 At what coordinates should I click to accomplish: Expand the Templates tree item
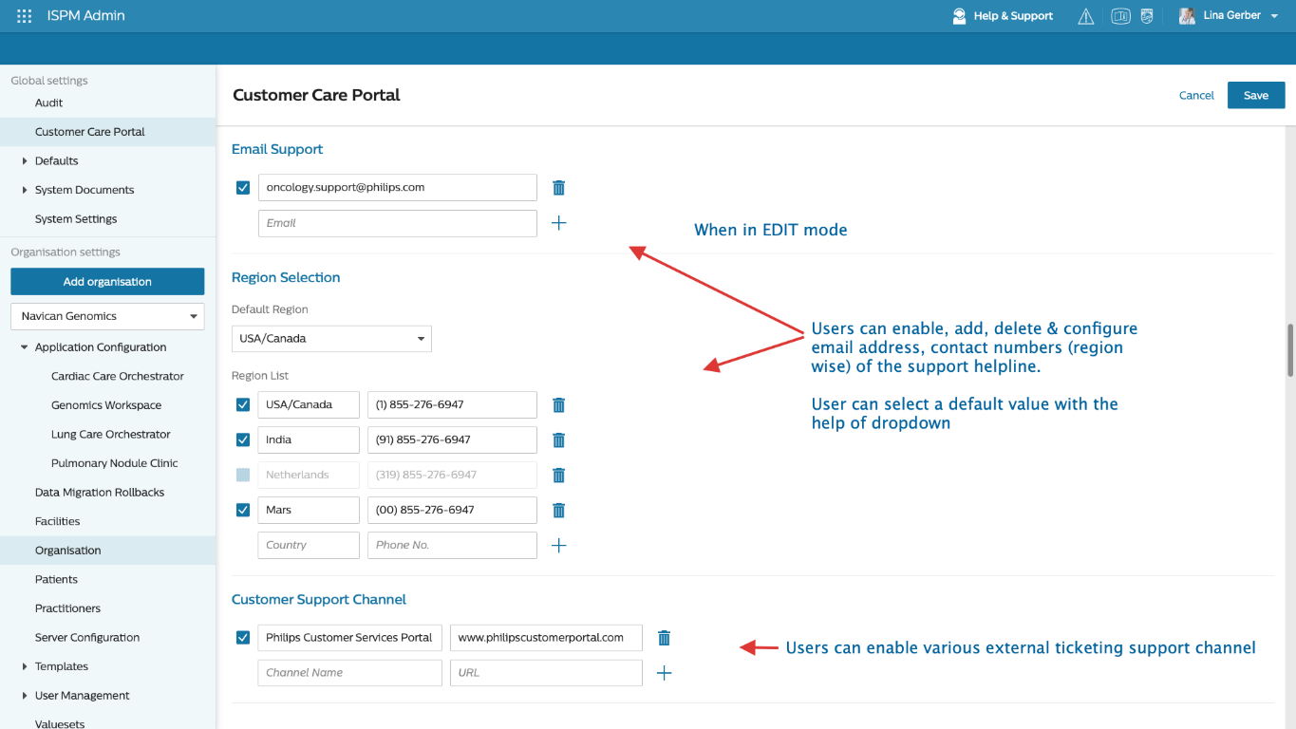25,667
